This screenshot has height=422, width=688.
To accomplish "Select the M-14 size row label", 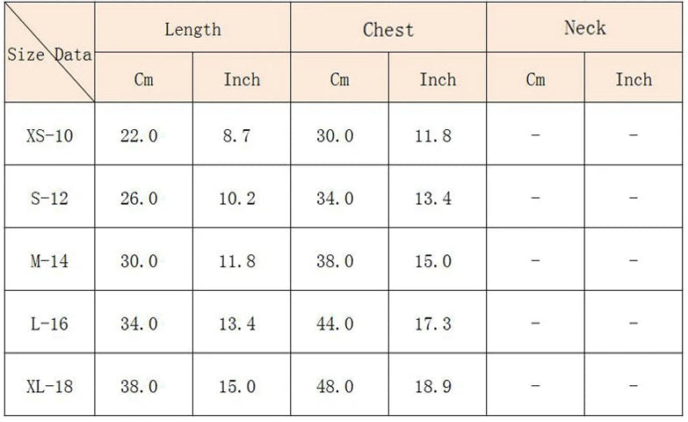I will pos(50,261).
